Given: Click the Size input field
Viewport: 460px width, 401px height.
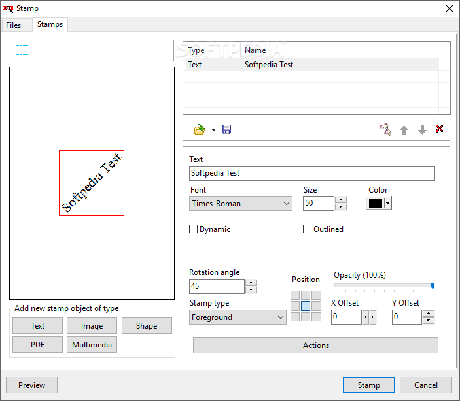Looking at the screenshot, I should [319, 203].
